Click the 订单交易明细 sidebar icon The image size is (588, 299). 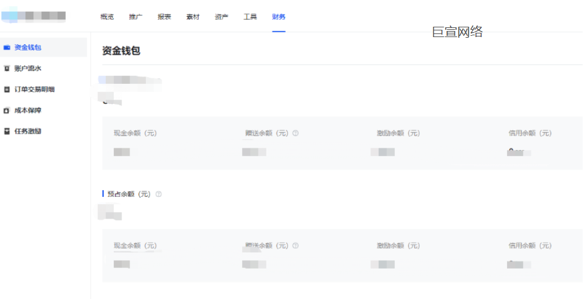tap(7, 89)
